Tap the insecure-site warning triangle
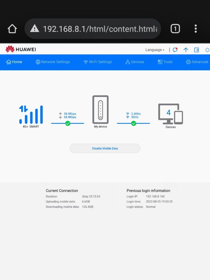This screenshot has width=210, height=280. (x=34, y=29)
